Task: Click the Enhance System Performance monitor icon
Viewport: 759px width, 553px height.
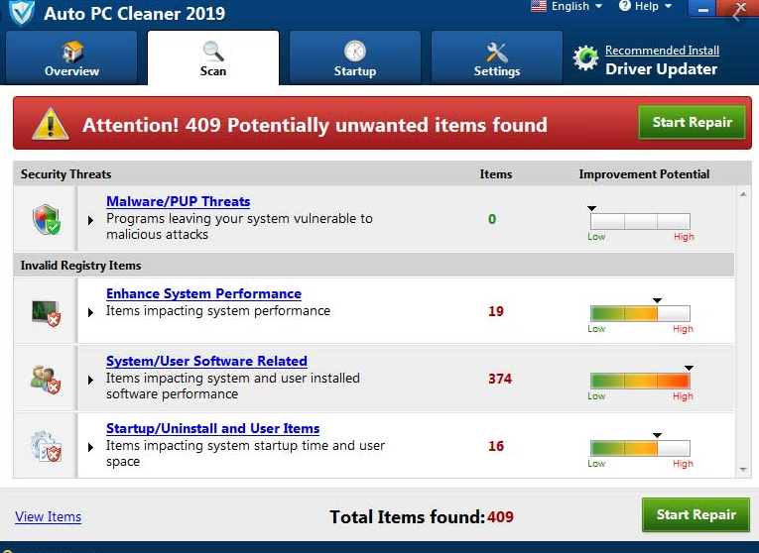Action: click(46, 312)
